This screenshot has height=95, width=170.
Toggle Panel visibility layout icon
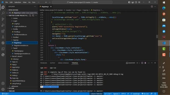(133, 2)
